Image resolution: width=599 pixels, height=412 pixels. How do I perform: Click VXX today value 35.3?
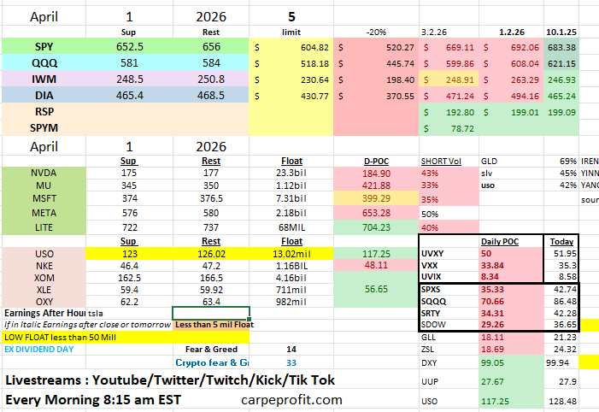561,265
